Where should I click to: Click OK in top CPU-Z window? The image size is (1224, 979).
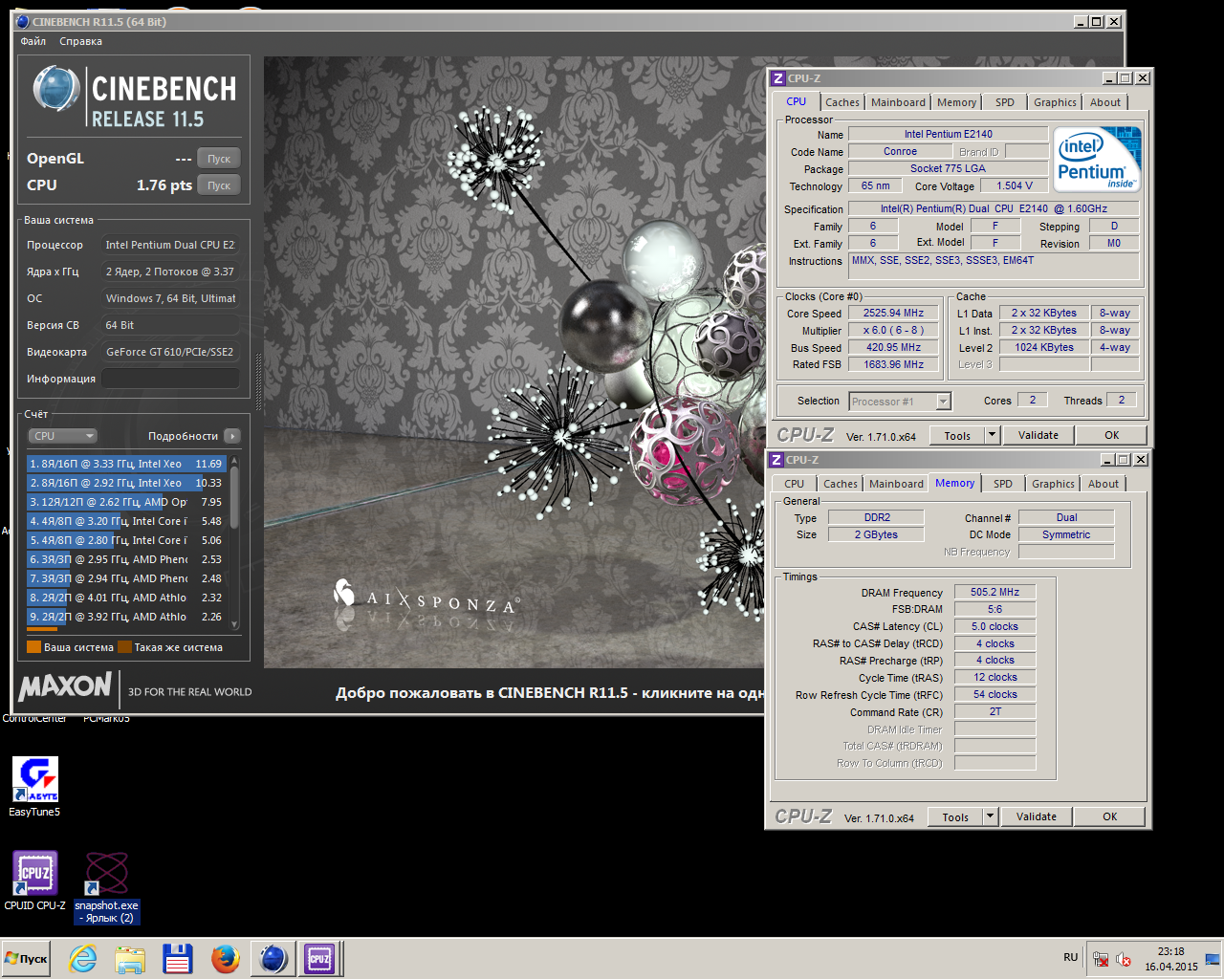pos(1111,435)
